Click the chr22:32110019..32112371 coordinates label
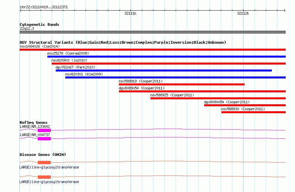295x192 pixels. click(44, 7)
